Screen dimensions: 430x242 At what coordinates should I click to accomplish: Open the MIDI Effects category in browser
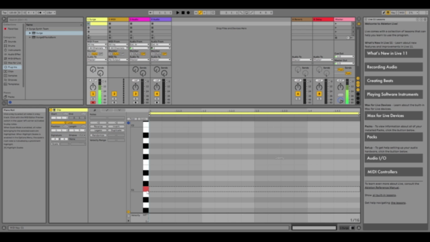pos(12,58)
